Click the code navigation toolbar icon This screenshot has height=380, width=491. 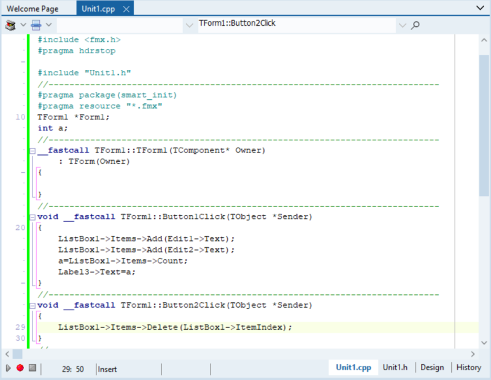(10, 25)
